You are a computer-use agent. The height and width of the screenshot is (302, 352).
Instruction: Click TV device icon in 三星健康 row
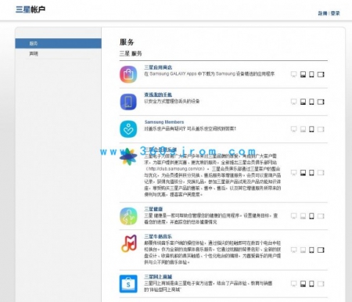[294, 216]
